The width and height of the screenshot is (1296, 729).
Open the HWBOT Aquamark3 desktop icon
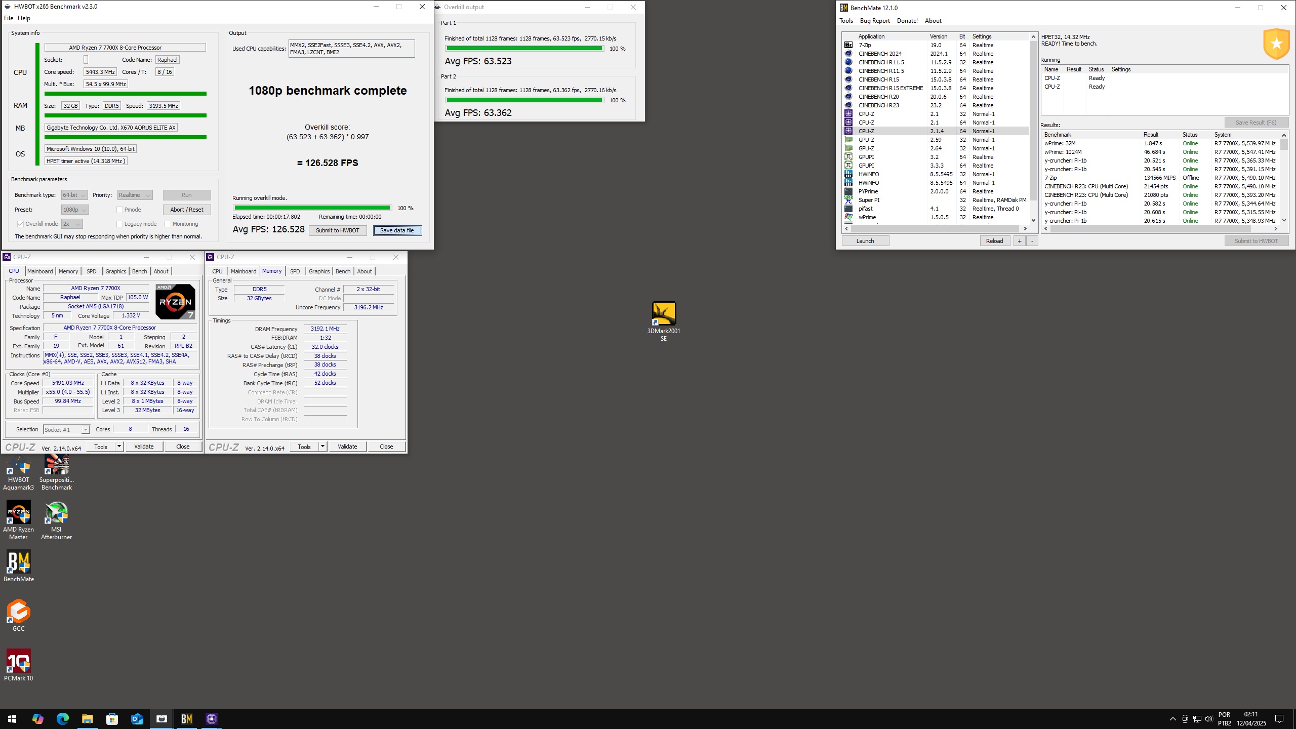19,473
